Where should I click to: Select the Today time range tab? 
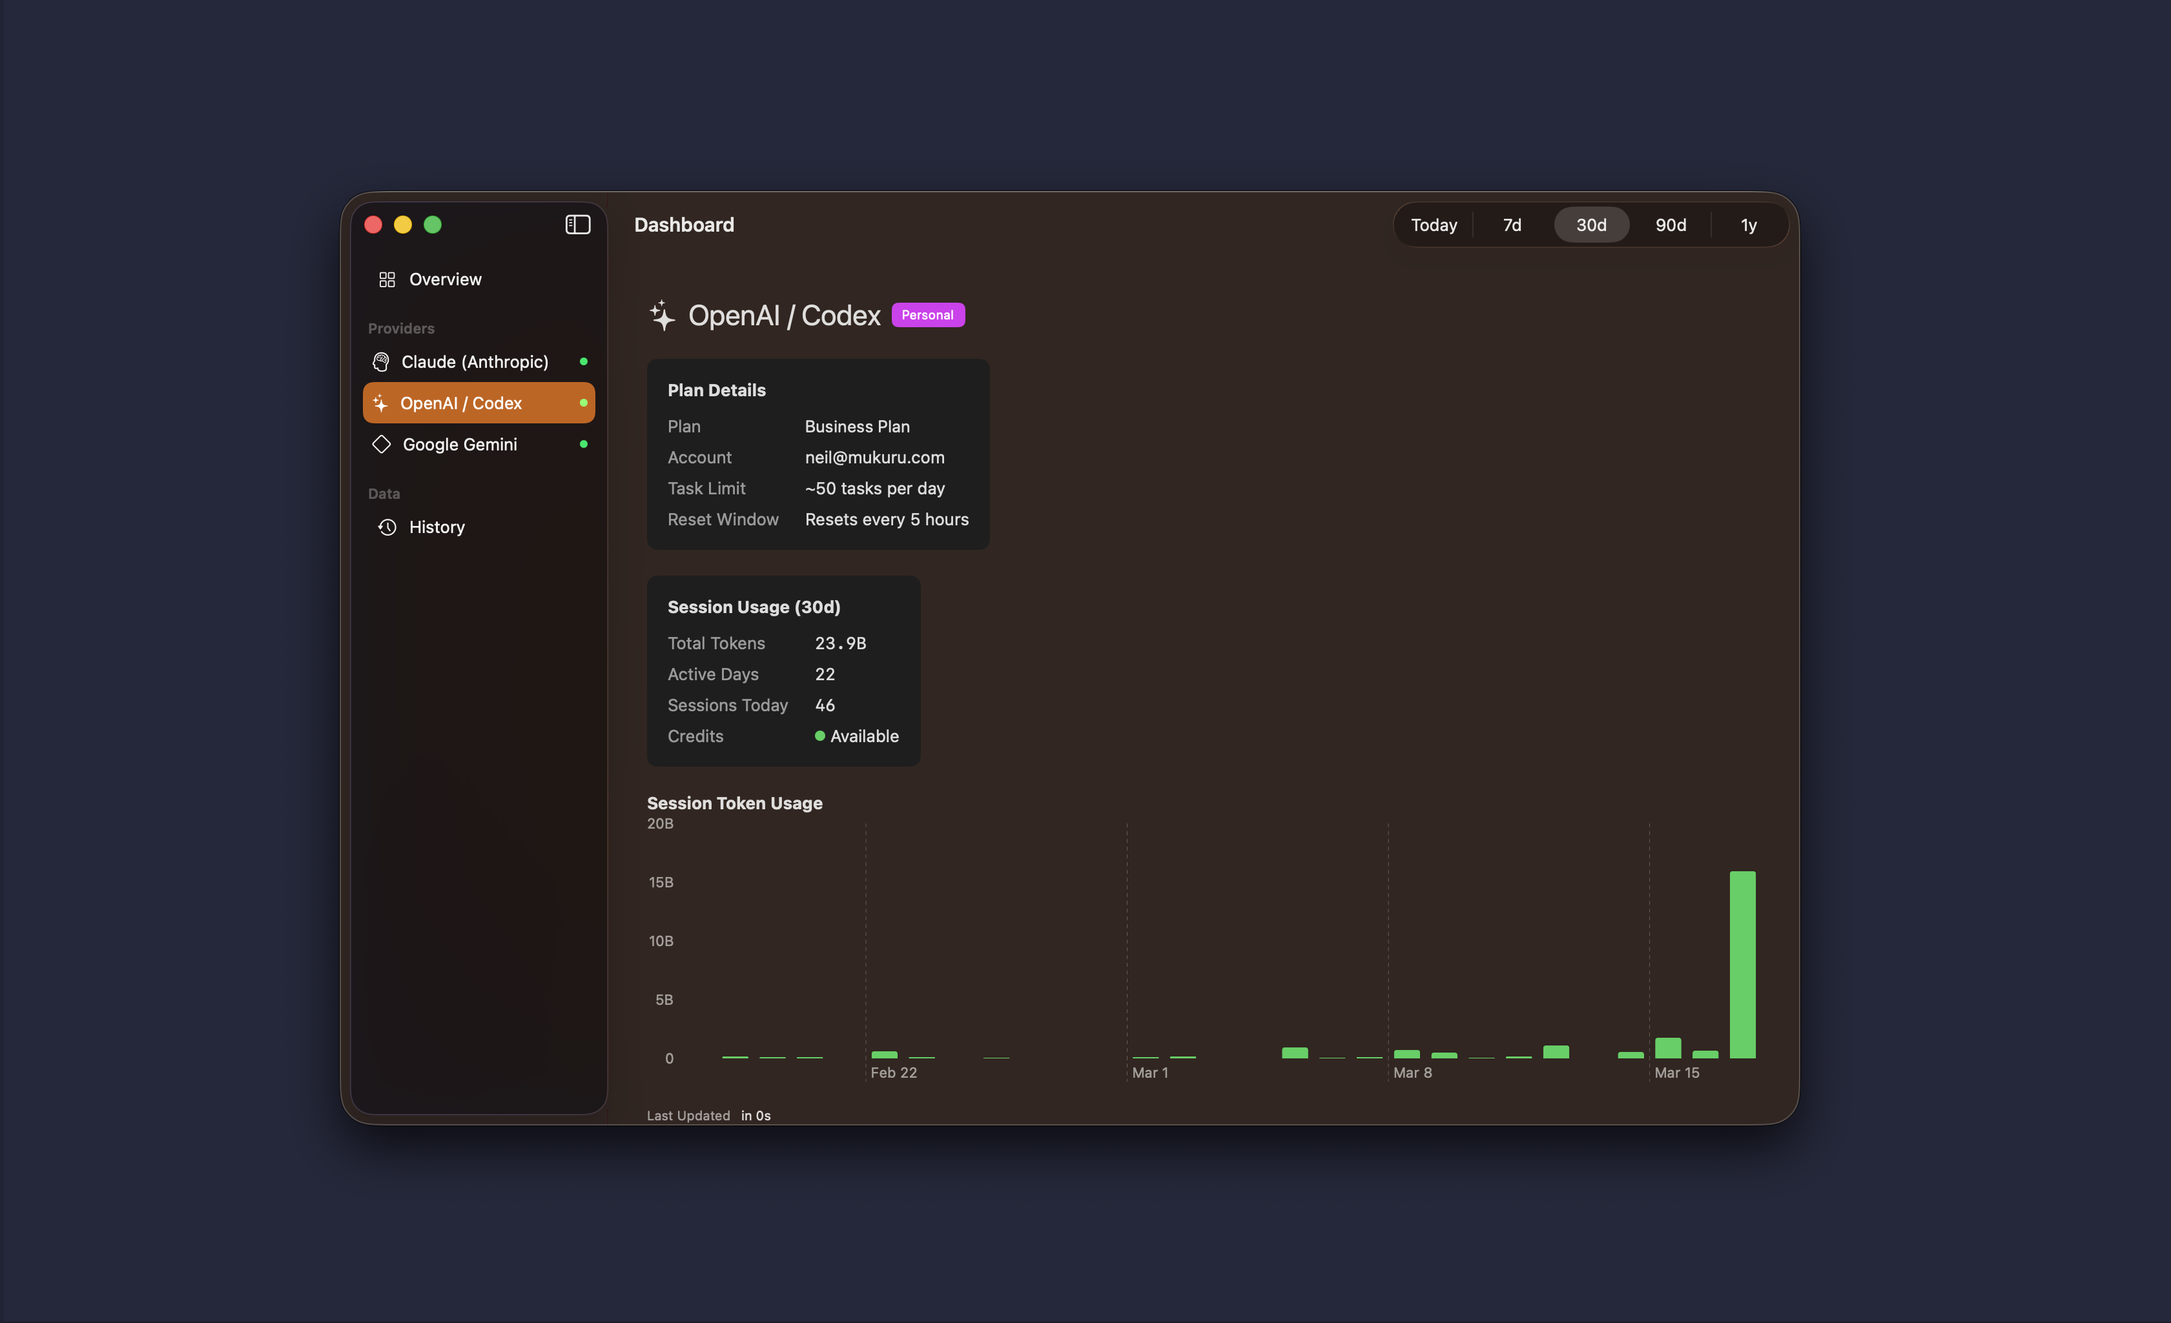pos(1434,225)
